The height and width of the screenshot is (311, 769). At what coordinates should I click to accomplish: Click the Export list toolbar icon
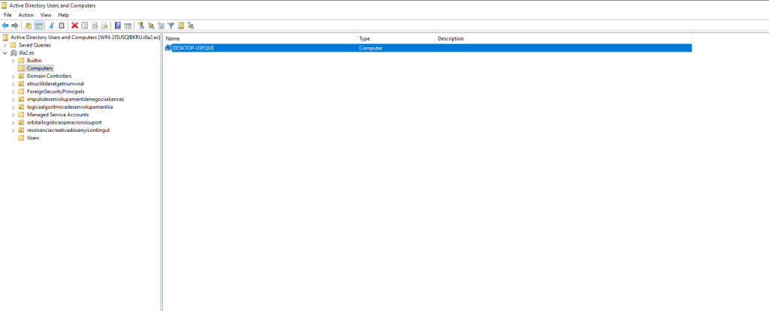point(104,25)
